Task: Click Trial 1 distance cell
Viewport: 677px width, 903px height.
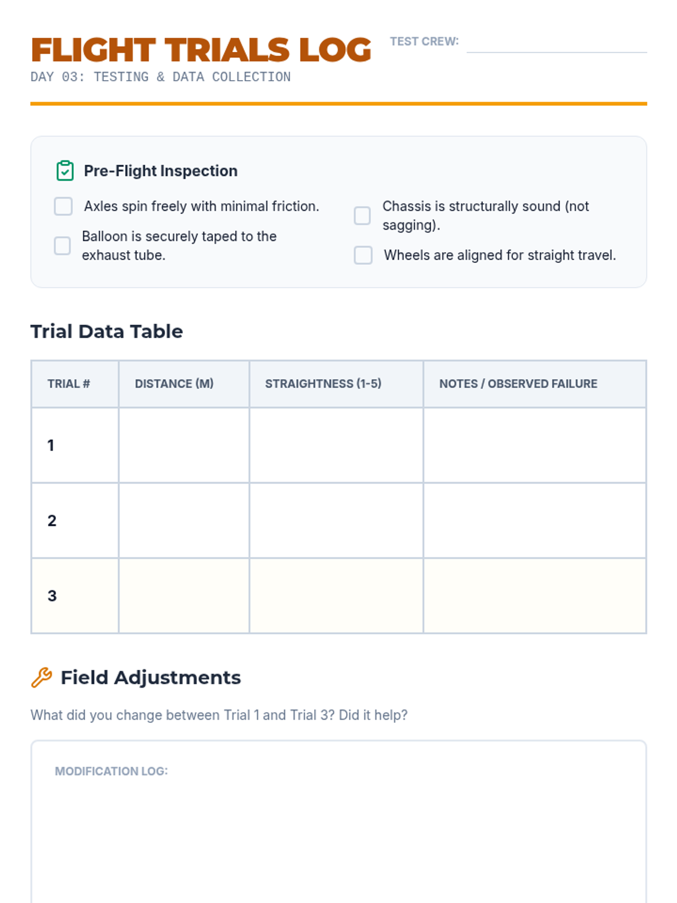Action: point(184,445)
